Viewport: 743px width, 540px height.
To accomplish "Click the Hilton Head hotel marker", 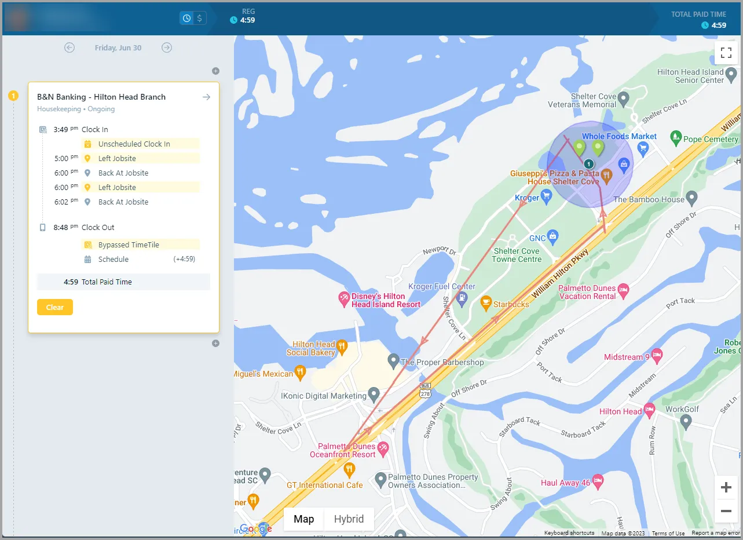I will (x=650, y=410).
